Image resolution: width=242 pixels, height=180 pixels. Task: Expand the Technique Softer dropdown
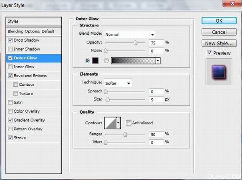[x=118, y=83]
